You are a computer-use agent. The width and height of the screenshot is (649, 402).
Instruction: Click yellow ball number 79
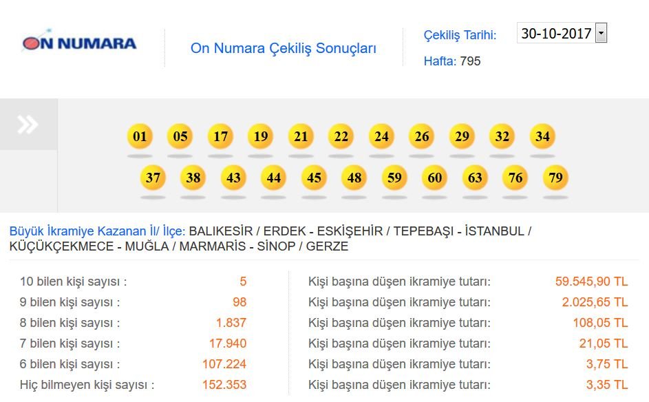tap(555, 178)
